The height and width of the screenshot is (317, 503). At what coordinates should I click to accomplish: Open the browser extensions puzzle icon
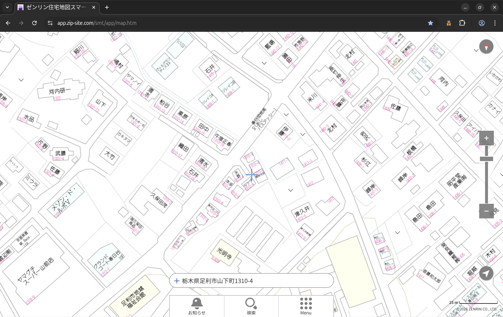(x=462, y=23)
